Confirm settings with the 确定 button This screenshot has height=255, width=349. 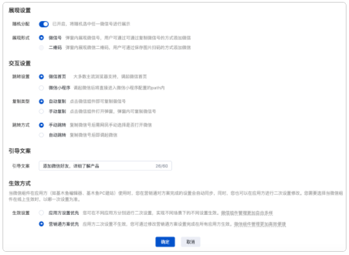(165, 242)
